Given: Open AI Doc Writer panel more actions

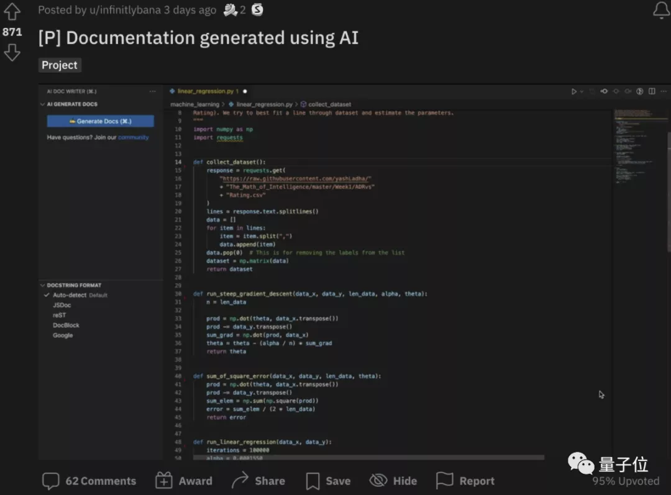Looking at the screenshot, I should point(152,91).
